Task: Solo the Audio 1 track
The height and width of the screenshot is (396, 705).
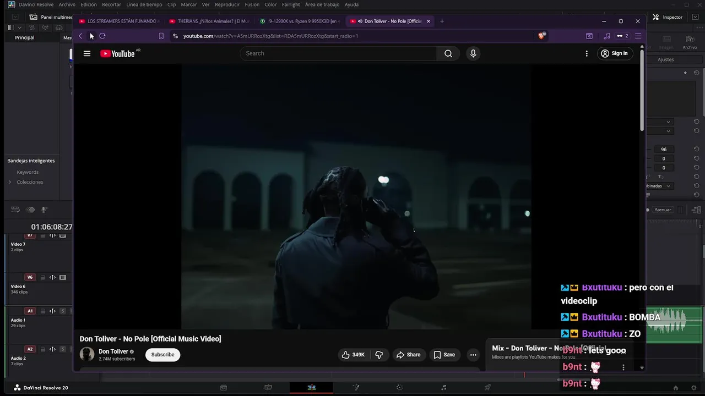Action: (63, 311)
